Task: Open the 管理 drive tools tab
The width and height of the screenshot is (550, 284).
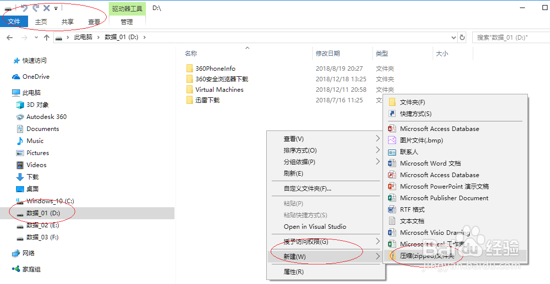Action: click(127, 22)
